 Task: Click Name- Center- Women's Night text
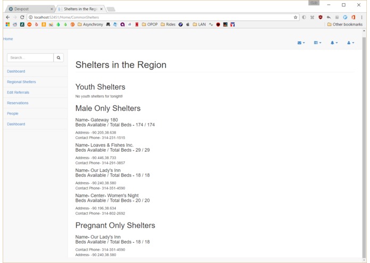[107, 195]
